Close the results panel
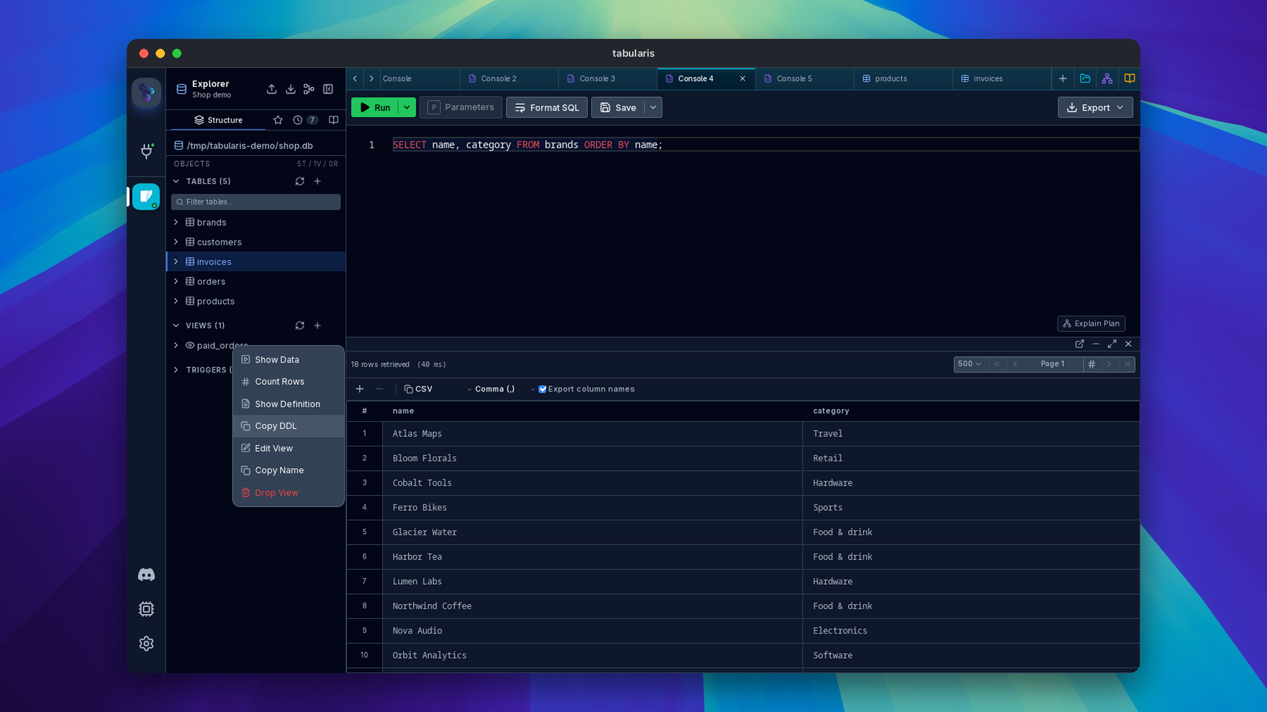Image resolution: width=1267 pixels, height=712 pixels. click(1128, 344)
